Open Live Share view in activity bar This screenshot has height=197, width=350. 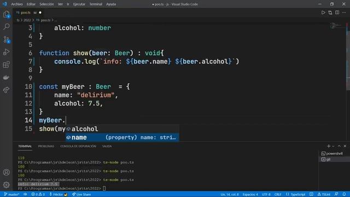[x=6, y=90]
